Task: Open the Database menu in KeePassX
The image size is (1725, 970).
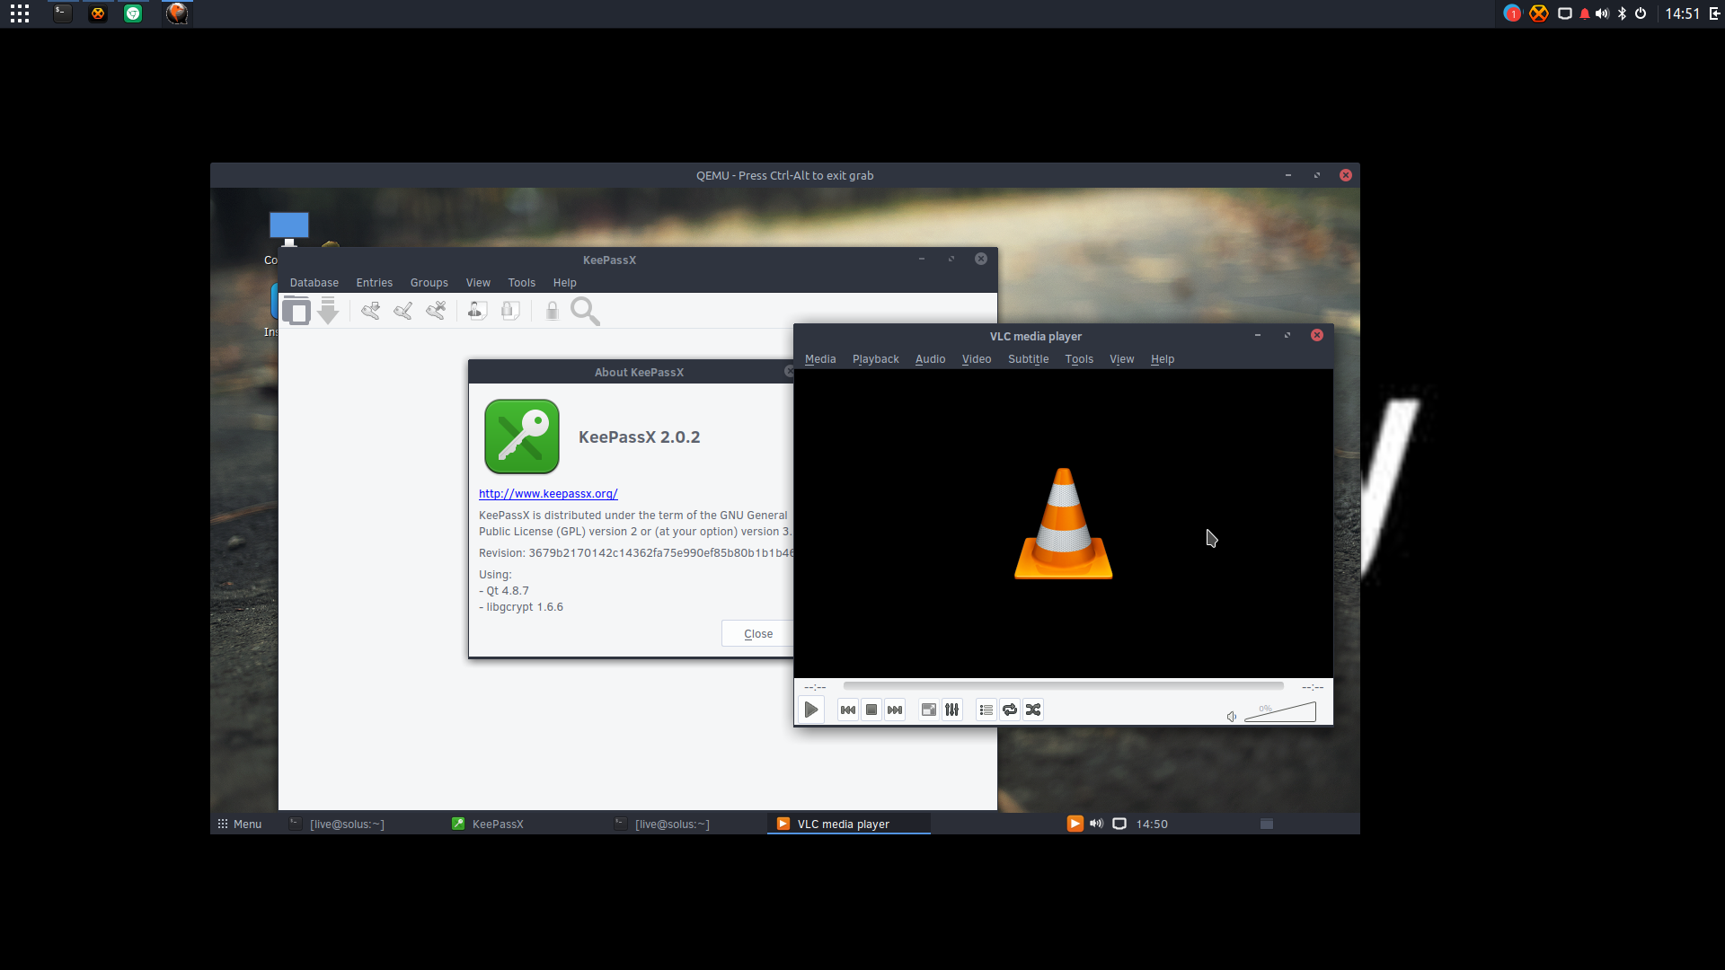Action: (314, 283)
